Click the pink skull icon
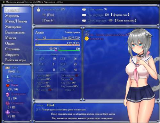The image size is (160, 123). [x=8, y=94]
